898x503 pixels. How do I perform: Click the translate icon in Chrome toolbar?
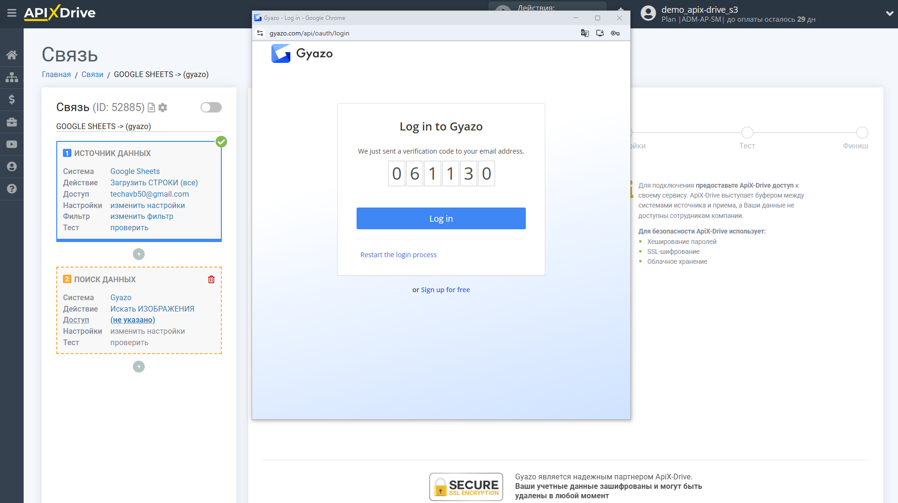[584, 33]
